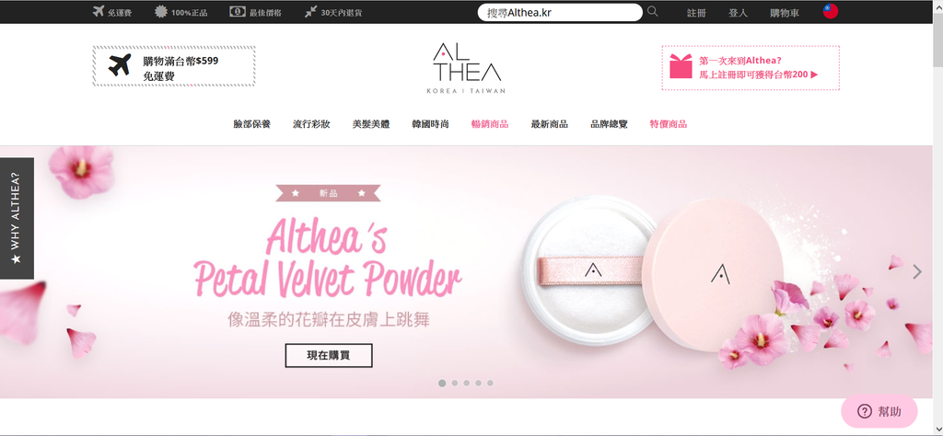Focus the 搜尋Althea.kr search field

560,12
